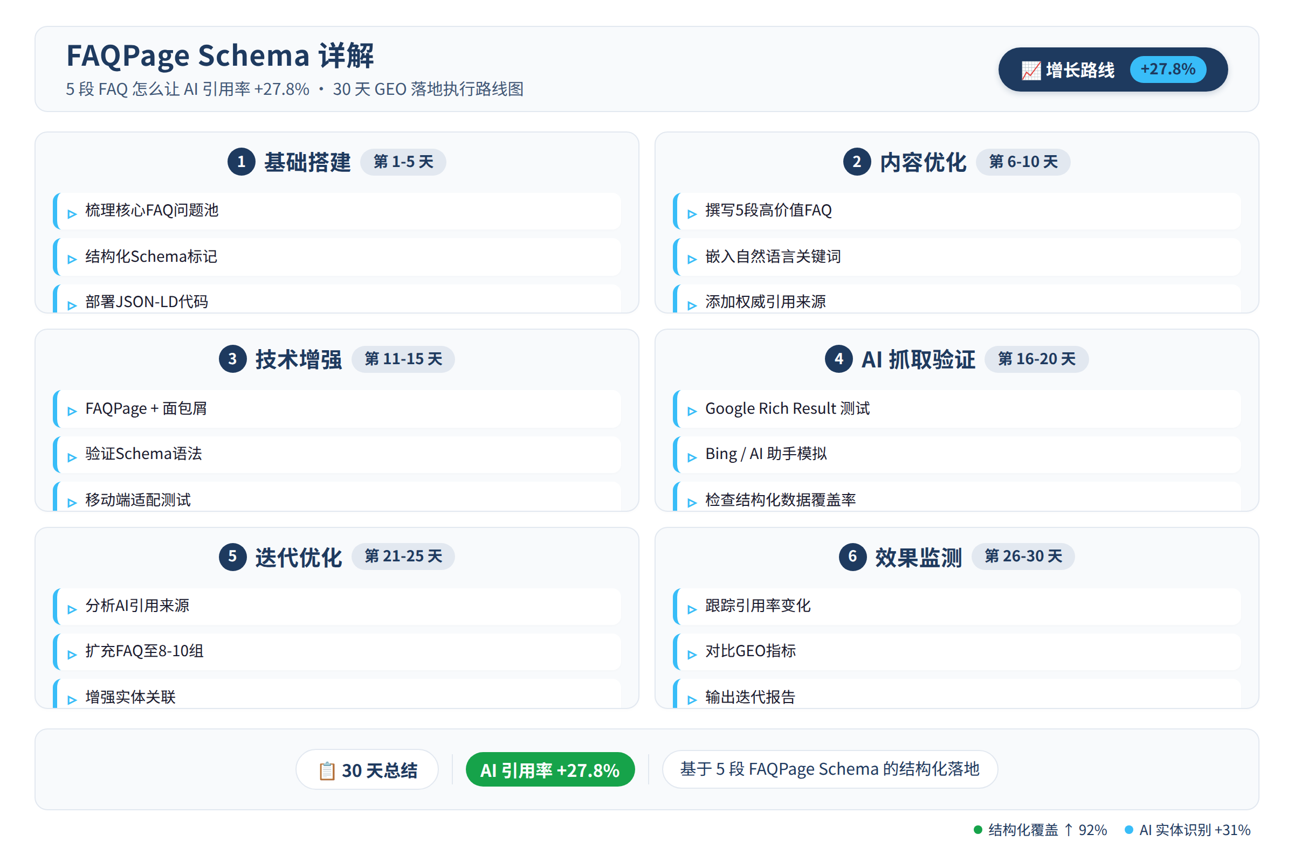Select the Bing / AI 助手模拟 item
The image size is (1294, 862).
[x=956, y=455]
